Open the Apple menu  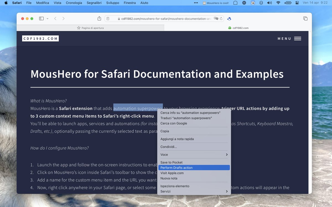tap(6, 3)
